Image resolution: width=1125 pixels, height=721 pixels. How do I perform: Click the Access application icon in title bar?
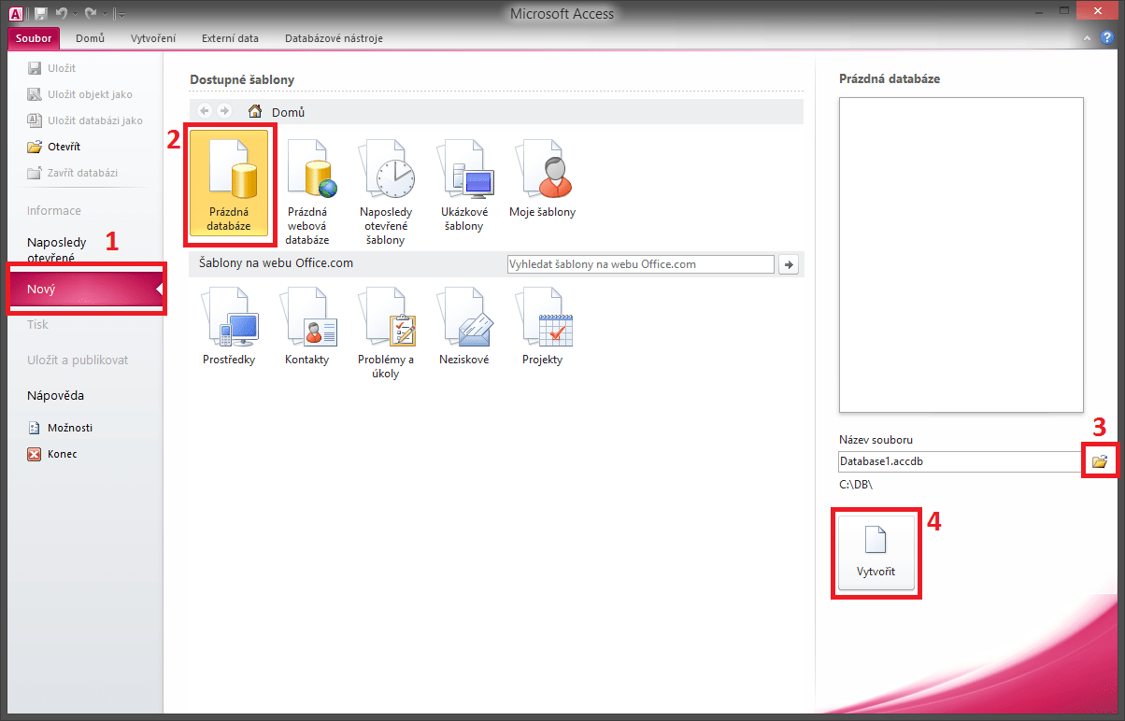(15, 14)
